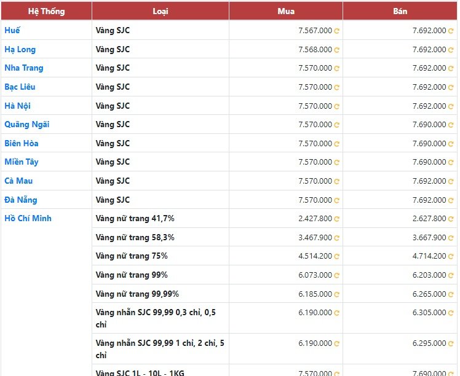Open the Quãng Ngãi system link
Viewport: 460px width, 376px height.
click(26, 125)
